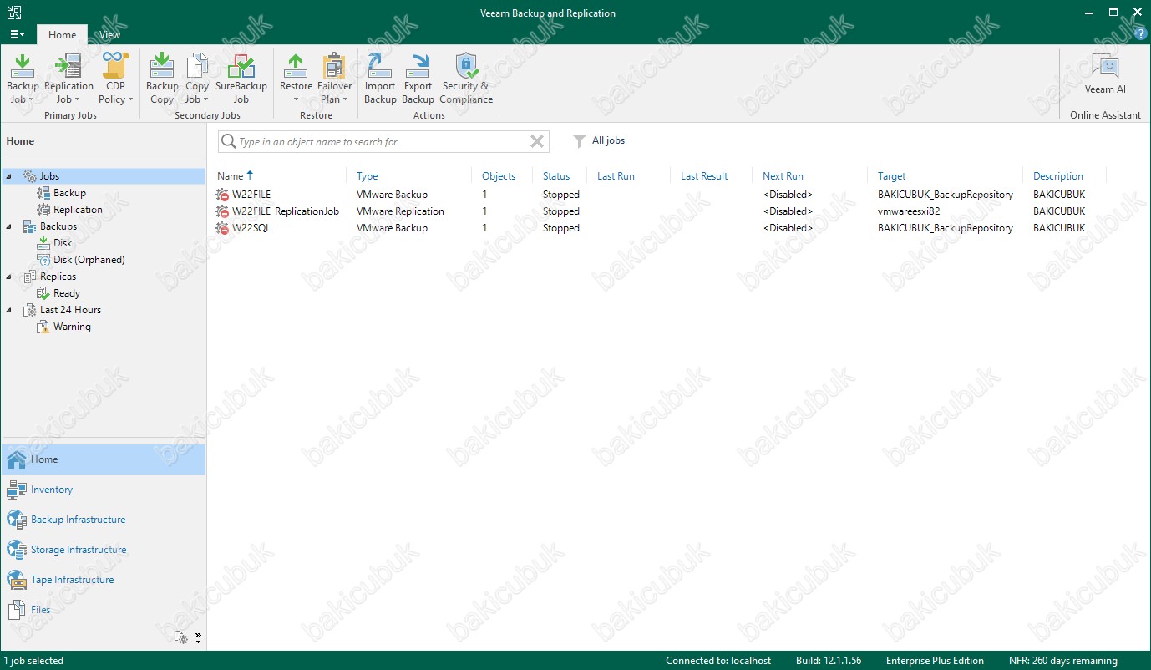
Task: Click the Restore ribbon icon
Action: pos(296,65)
